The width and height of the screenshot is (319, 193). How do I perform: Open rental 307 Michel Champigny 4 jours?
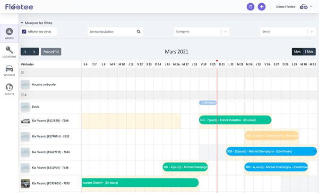coord(185,167)
